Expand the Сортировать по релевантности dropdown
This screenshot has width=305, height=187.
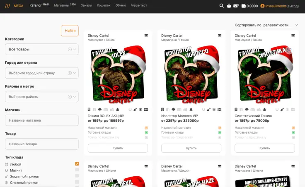[296, 25]
